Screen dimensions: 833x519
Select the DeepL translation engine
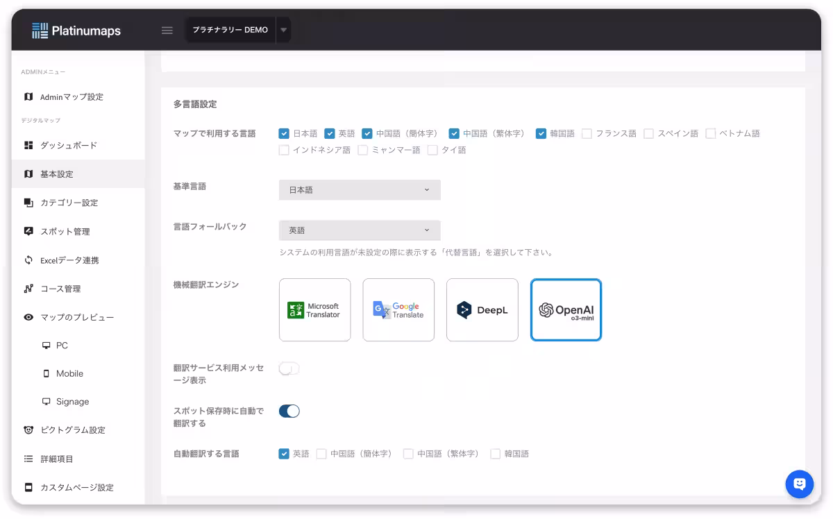(482, 309)
